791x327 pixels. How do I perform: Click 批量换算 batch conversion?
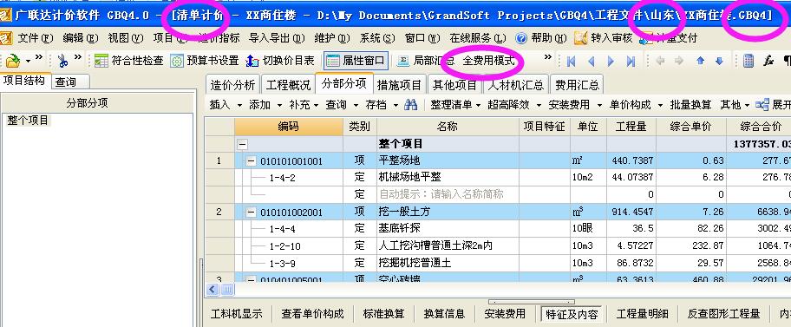[690, 105]
